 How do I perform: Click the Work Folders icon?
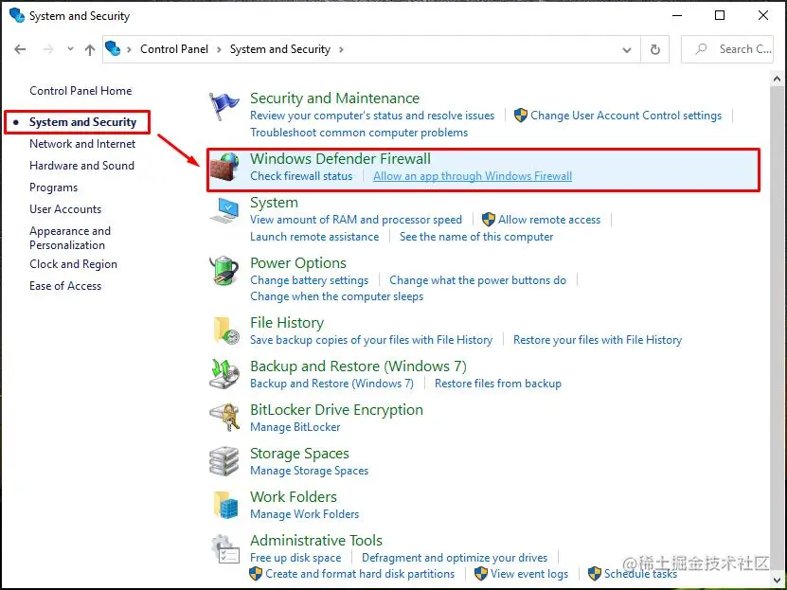click(x=225, y=505)
